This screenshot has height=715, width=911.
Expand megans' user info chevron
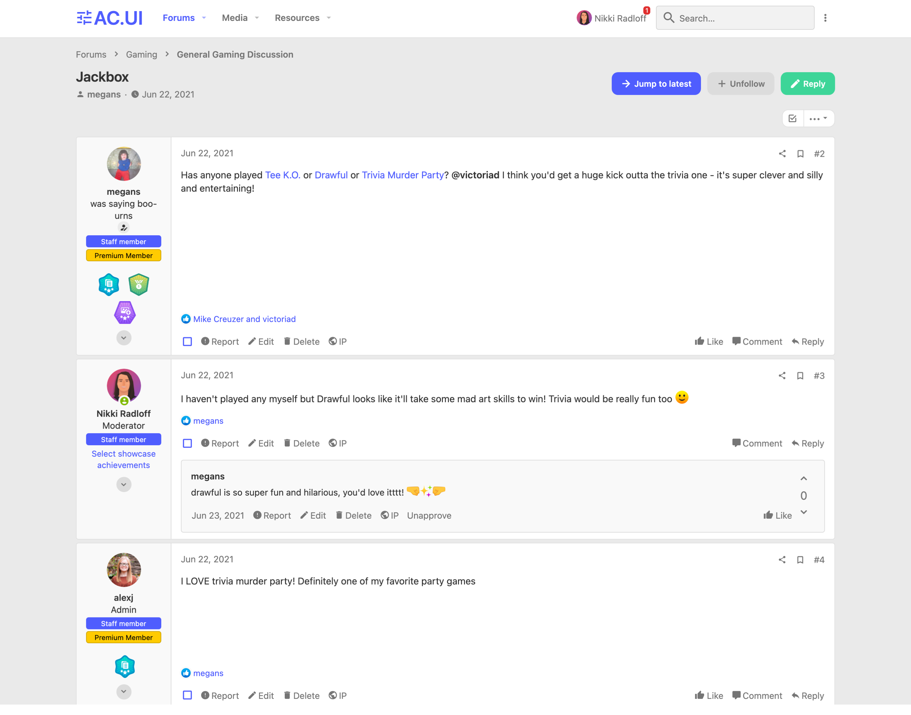click(124, 338)
